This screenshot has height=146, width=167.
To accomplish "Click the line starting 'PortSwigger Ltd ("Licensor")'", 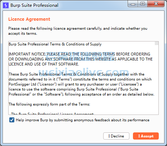I will click(75, 84).
